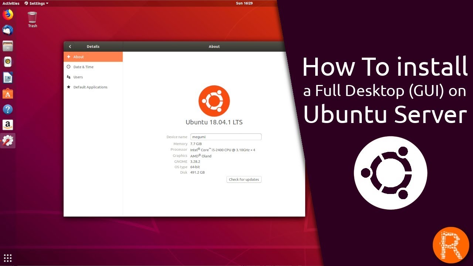The width and height of the screenshot is (473, 266).
Task: Click the people icon beside Users
Action: [x=69, y=77]
